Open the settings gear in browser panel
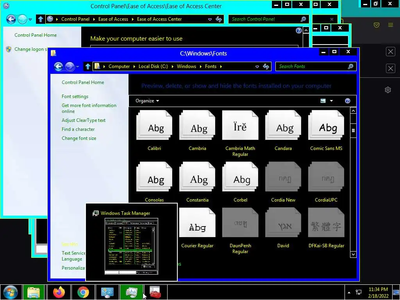The width and height of the screenshot is (400, 300). click(x=388, y=90)
